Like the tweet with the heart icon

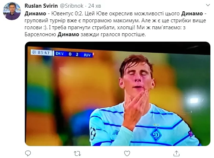[x=127, y=154]
